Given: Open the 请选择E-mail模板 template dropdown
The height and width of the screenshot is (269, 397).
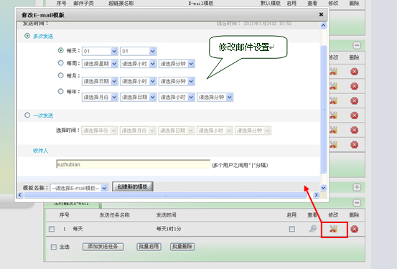Looking at the screenshot, I should pos(79,188).
